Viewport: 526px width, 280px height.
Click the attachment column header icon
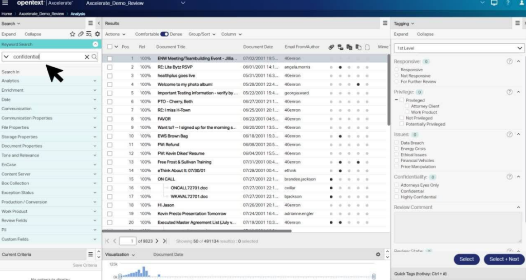click(x=331, y=47)
